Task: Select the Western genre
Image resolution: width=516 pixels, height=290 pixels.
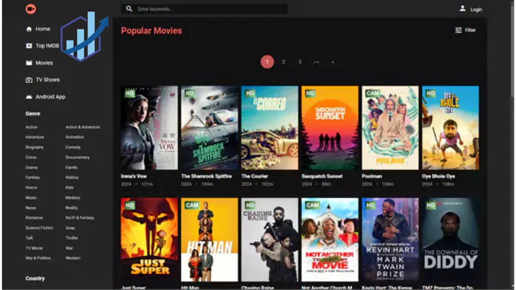Action: pyautogui.click(x=73, y=258)
